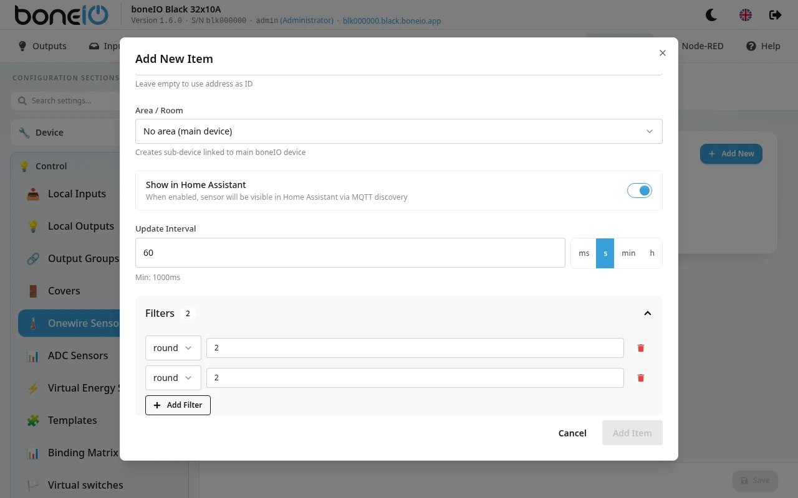Open the Outputs tab
The width and height of the screenshot is (798, 498).
point(42,46)
